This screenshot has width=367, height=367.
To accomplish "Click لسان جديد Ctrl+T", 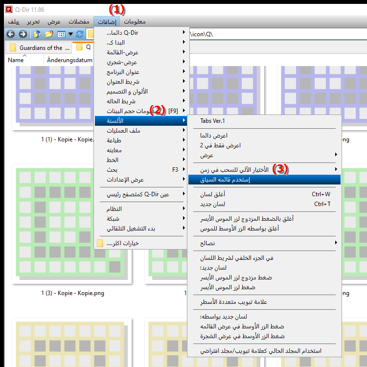I will [264, 204].
